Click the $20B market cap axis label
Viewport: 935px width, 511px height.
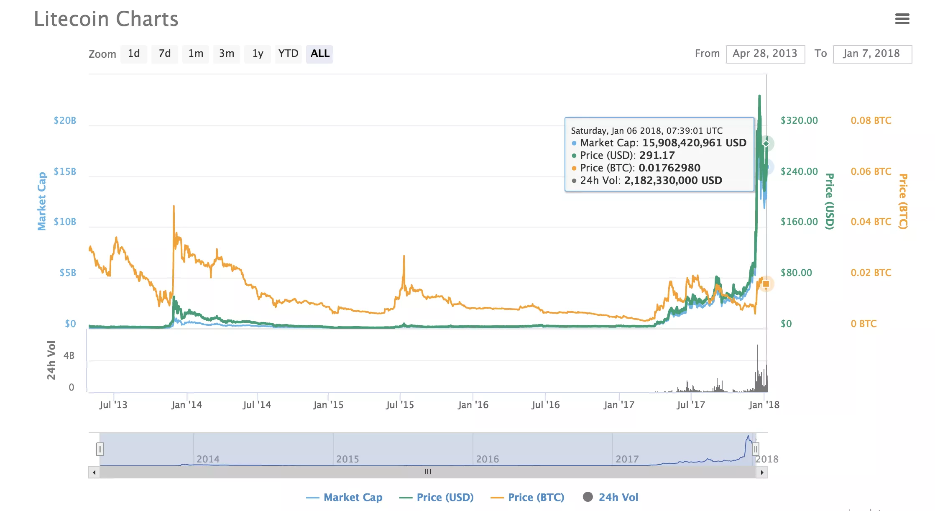65,121
